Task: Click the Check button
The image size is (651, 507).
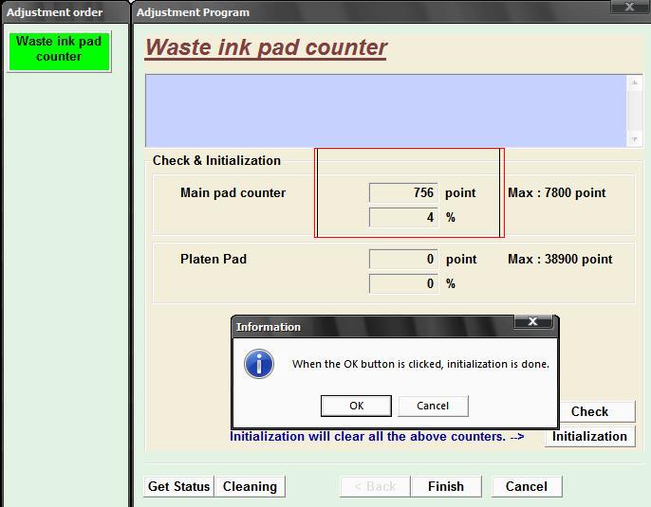Action: click(596, 411)
